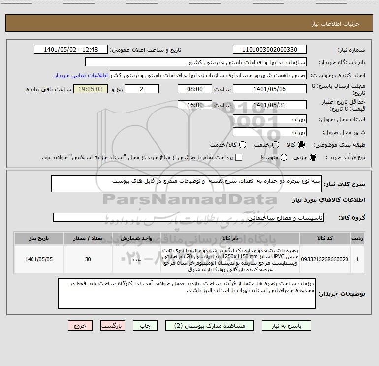Select the کالا/خدمت radio button

point(243,145)
